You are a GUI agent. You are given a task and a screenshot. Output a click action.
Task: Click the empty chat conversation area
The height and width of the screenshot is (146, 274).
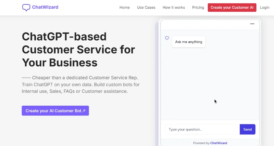pyautogui.click(x=210, y=82)
